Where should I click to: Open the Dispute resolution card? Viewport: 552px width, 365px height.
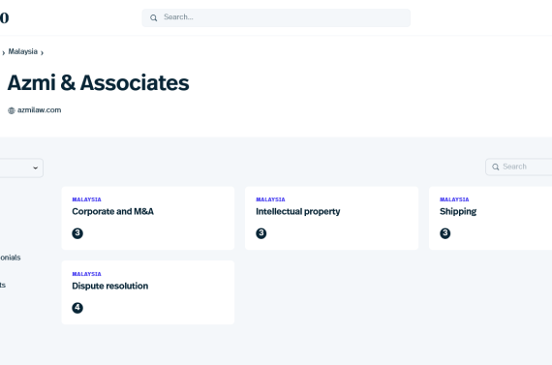pos(148,292)
